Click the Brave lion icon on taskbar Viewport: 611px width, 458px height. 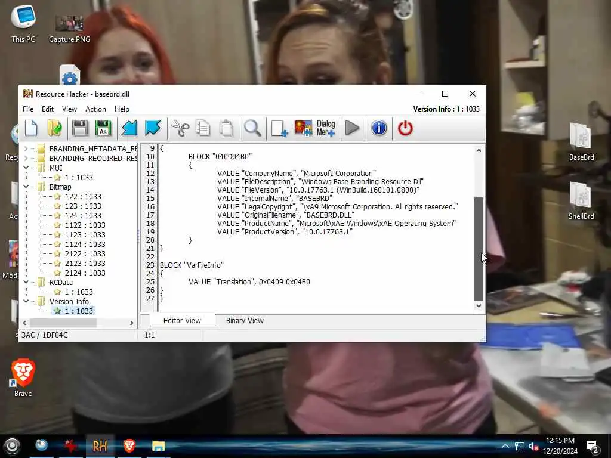129,446
